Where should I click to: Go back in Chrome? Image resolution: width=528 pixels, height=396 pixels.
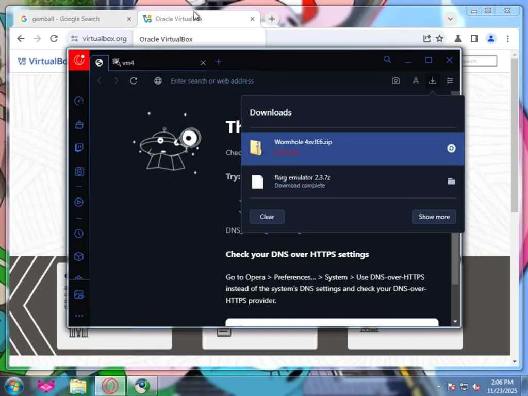tap(21, 39)
